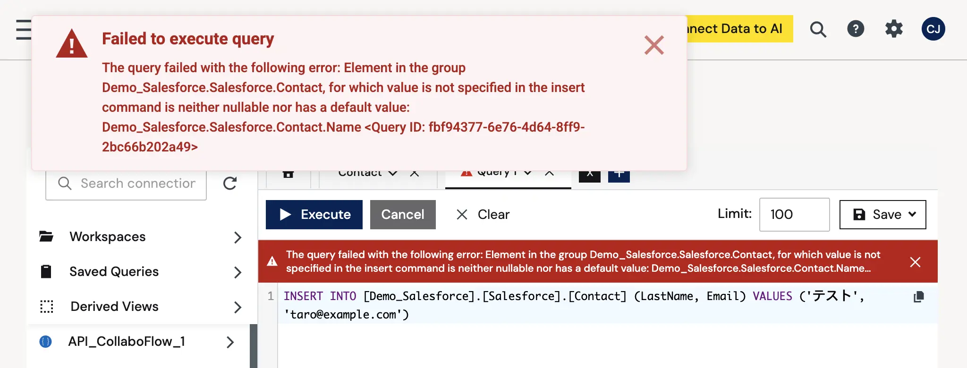The width and height of the screenshot is (967, 368).
Task: Open the search magnifier in the header
Action: 818,29
